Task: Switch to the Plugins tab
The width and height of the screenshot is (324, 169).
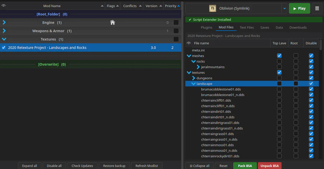Action: point(207,27)
